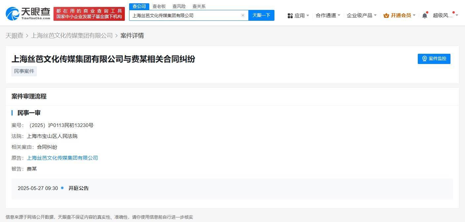The height and width of the screenshot is (222, 465).
Task: Click the 民事案件 tag
Action: click(x=24, y=71)
